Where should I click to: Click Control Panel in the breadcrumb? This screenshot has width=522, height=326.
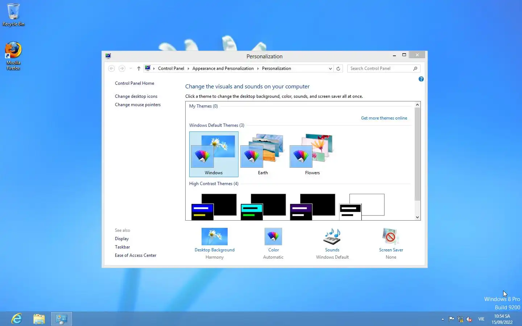point(171,68)
